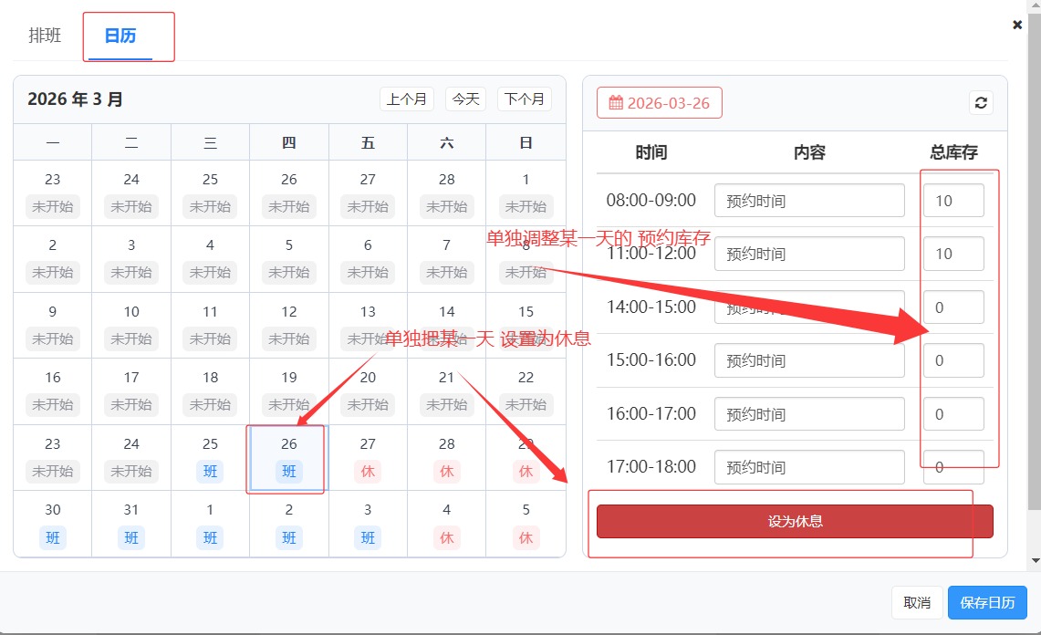This screenshot has height=635, width=1041.
Task: Jump to today with 今天 button
Action: [x=465, y=99]
